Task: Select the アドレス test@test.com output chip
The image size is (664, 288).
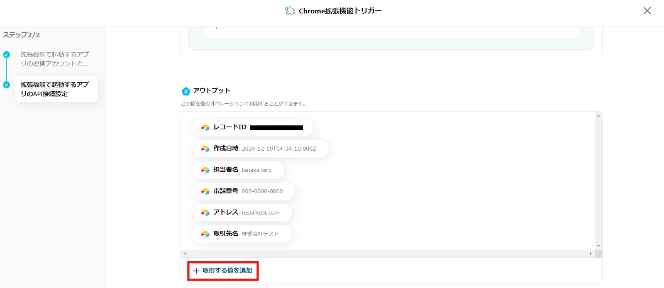Action: click(242, 212)
